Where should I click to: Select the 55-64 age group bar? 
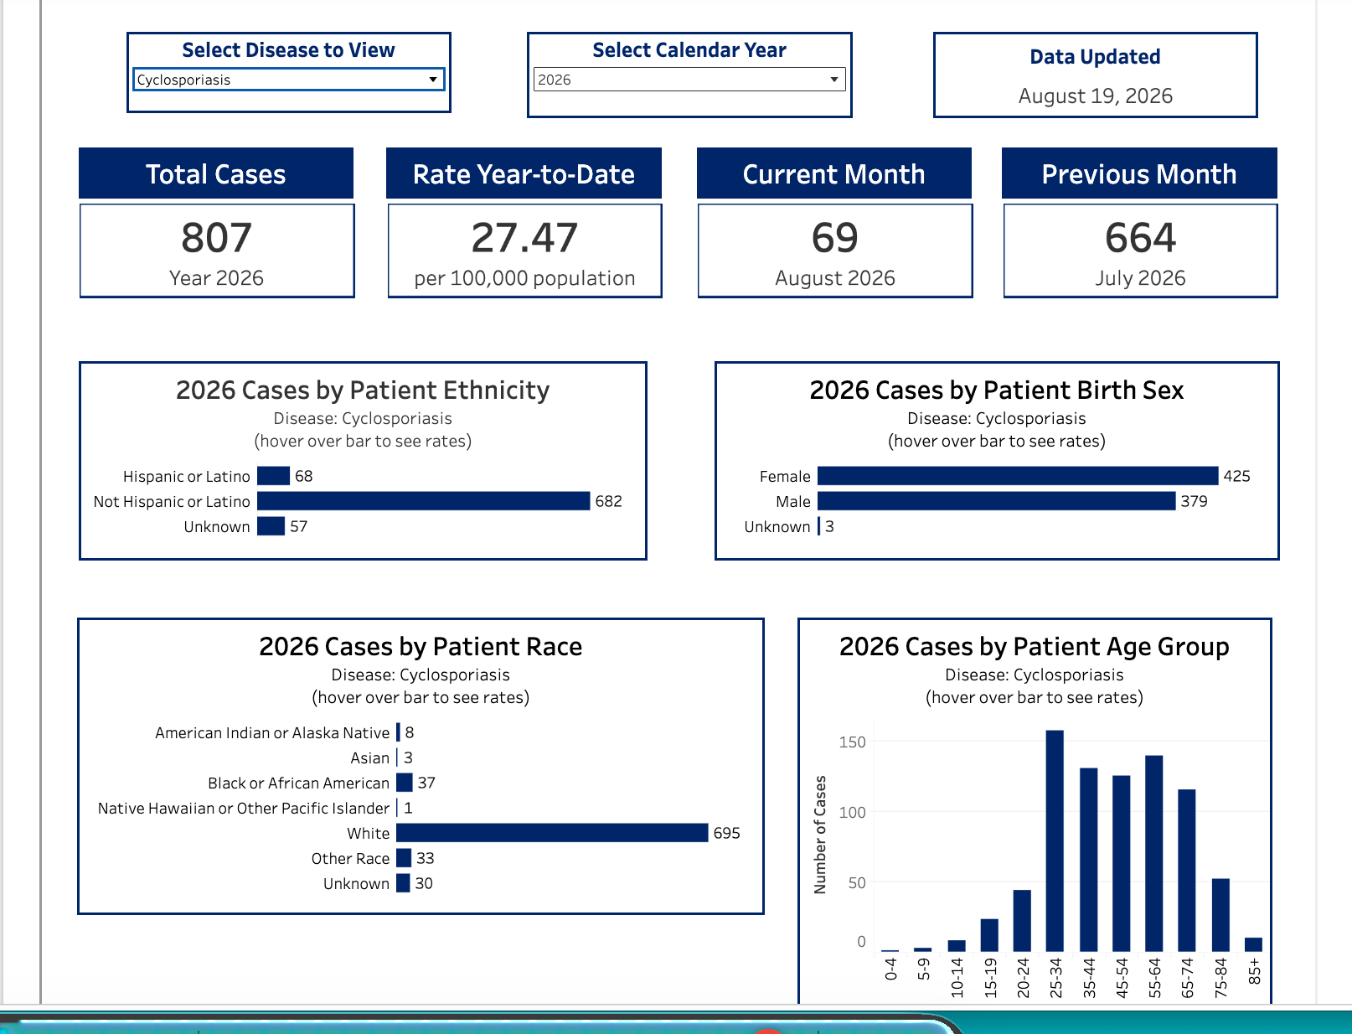(1154, 854)
